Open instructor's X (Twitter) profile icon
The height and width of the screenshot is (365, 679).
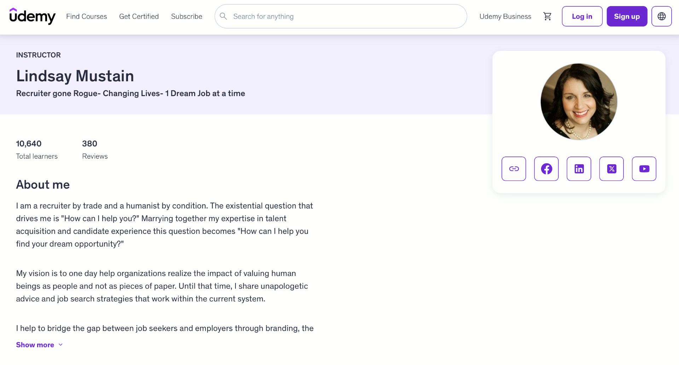click(x=611, y=169)
